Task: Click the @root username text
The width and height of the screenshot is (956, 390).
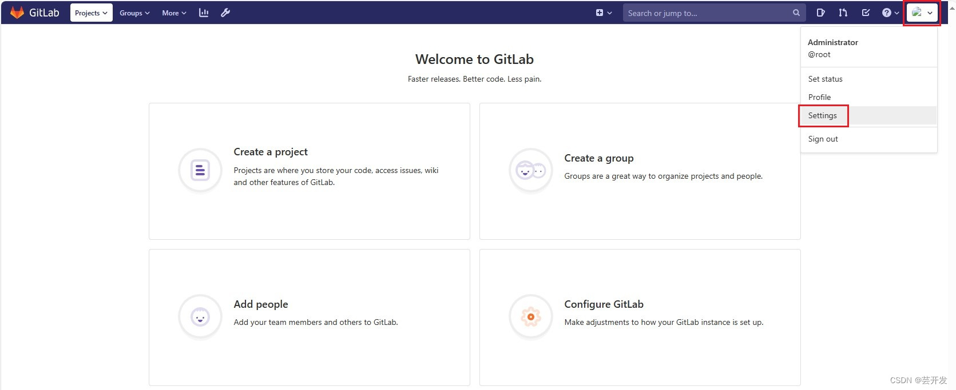Action: [x=819, y=54]
